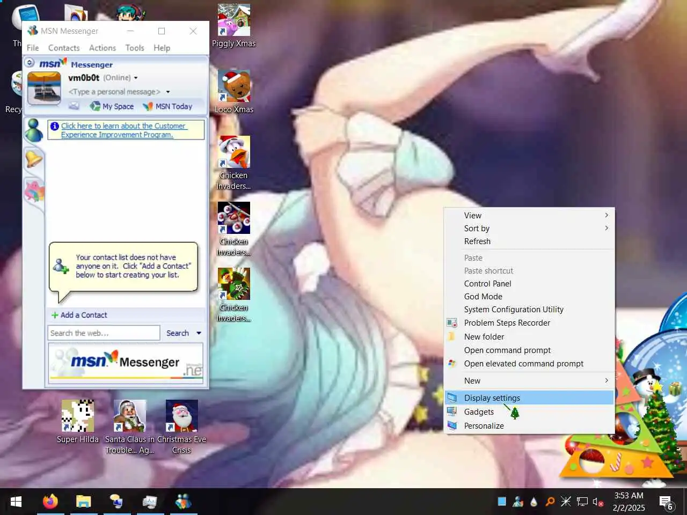The image size is (687, 515).
Task: Click the MSN Messenger banner at bottom
Action: click(x=126, y=363)
